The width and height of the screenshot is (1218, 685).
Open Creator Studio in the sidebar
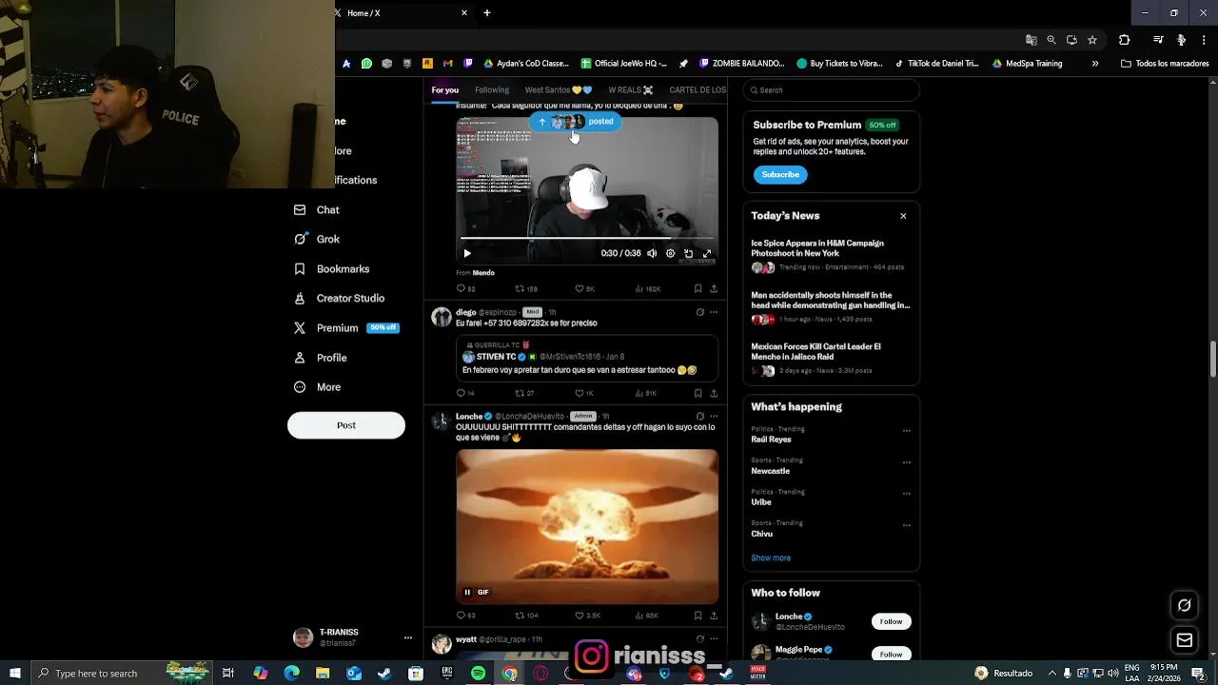click(339, 299)
